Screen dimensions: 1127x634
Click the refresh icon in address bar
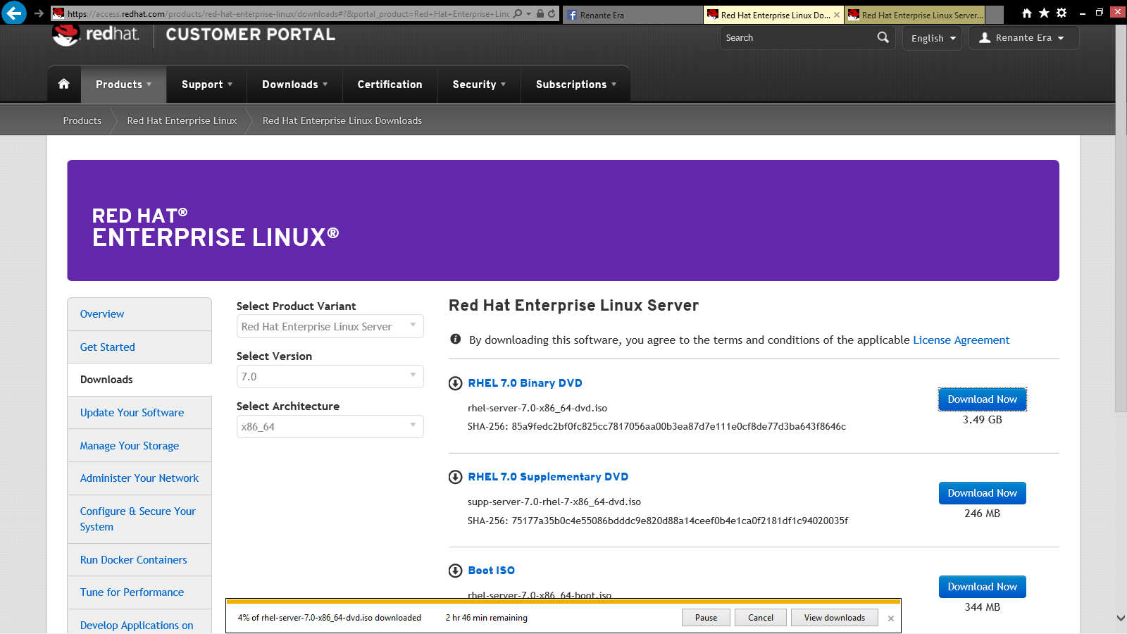(552, 13)
